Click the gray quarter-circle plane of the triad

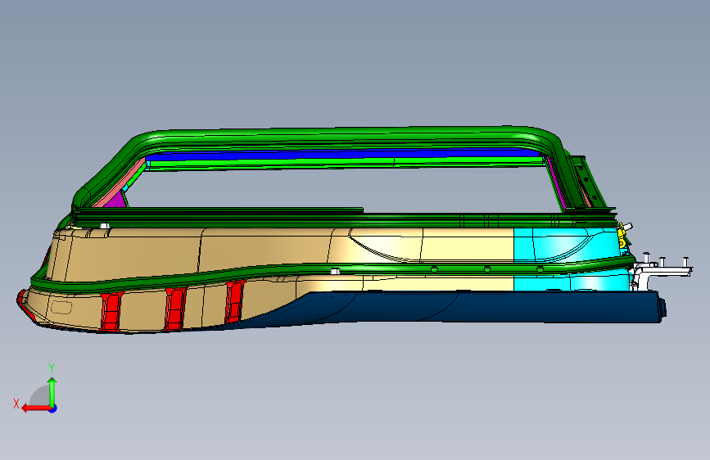40,397
